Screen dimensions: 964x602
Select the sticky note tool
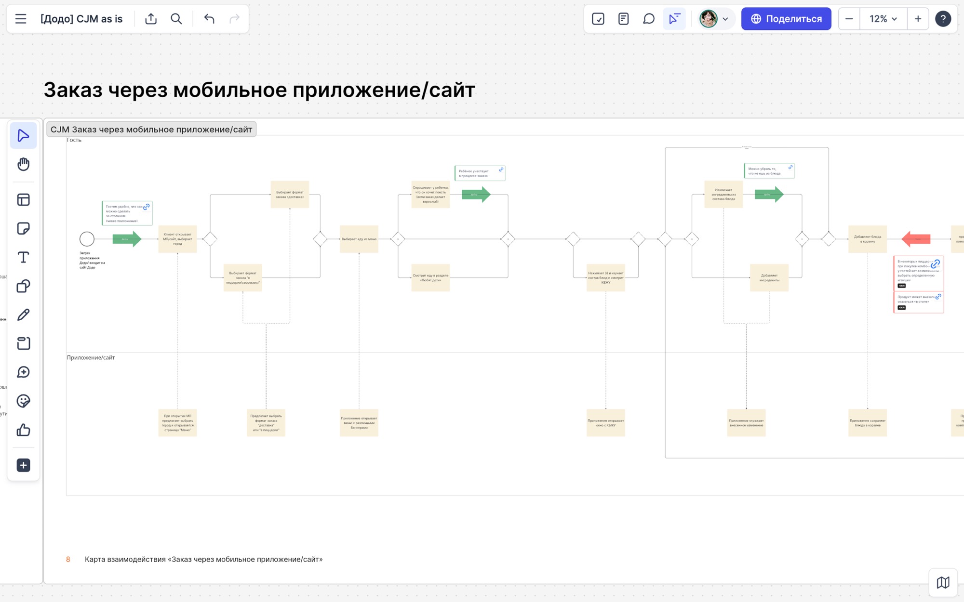(x=23, y=228)
